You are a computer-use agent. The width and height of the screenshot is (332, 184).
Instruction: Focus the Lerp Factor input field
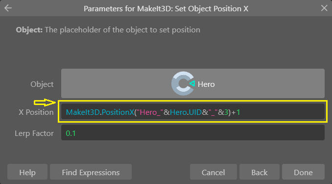[x=192, y=132]
